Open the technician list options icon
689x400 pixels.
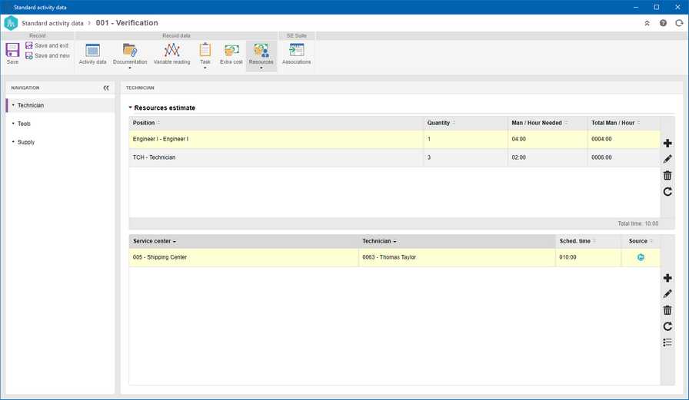pyautogui.click(x=667, y=342)
